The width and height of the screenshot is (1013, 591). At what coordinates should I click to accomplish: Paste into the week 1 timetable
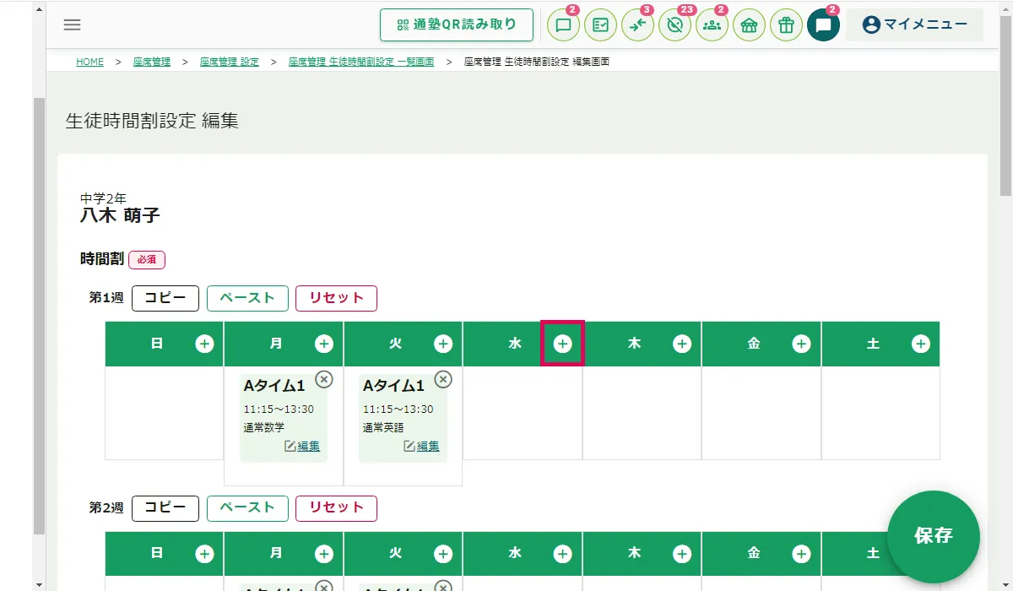click(x=247, y=298)
